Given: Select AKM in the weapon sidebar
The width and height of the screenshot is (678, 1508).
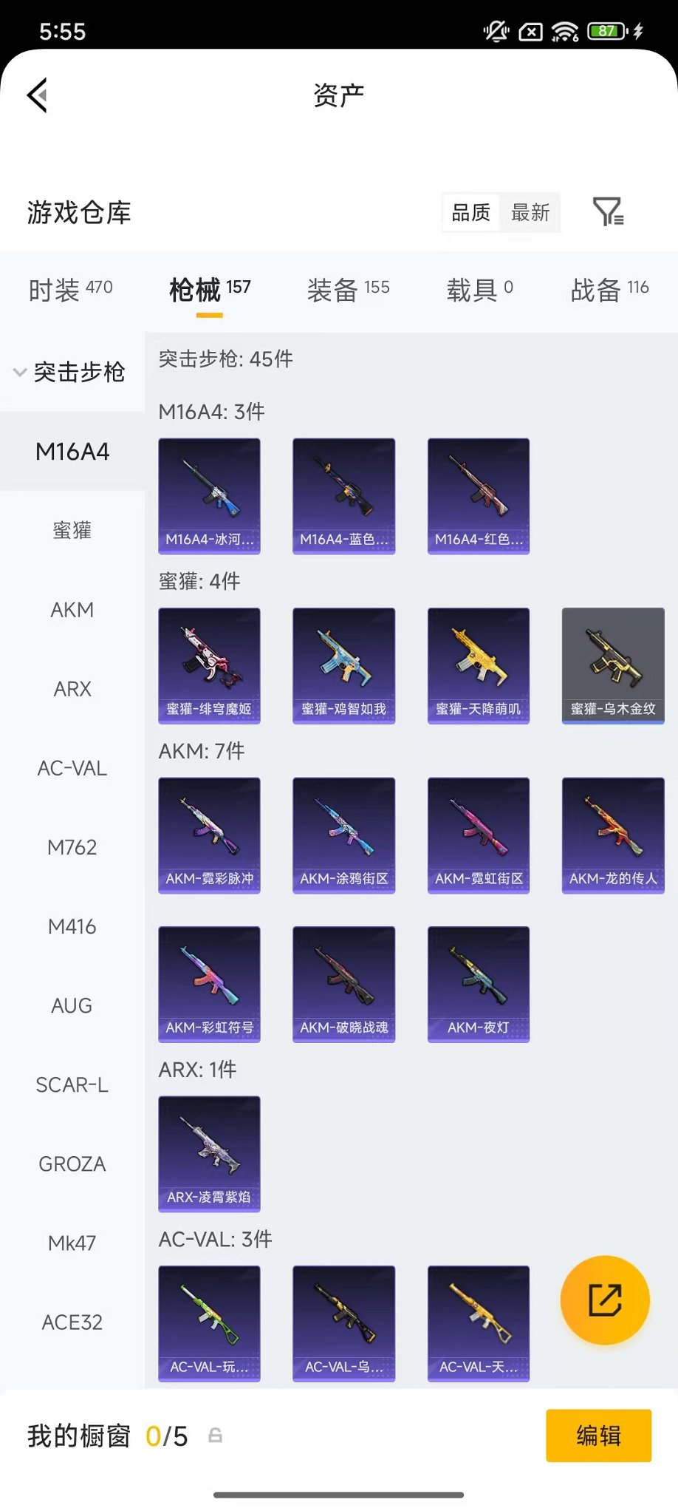Looking at the screenshot, I should point(72,610).
